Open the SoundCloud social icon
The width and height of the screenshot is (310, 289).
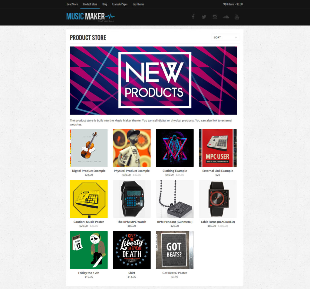coord(226,17)
